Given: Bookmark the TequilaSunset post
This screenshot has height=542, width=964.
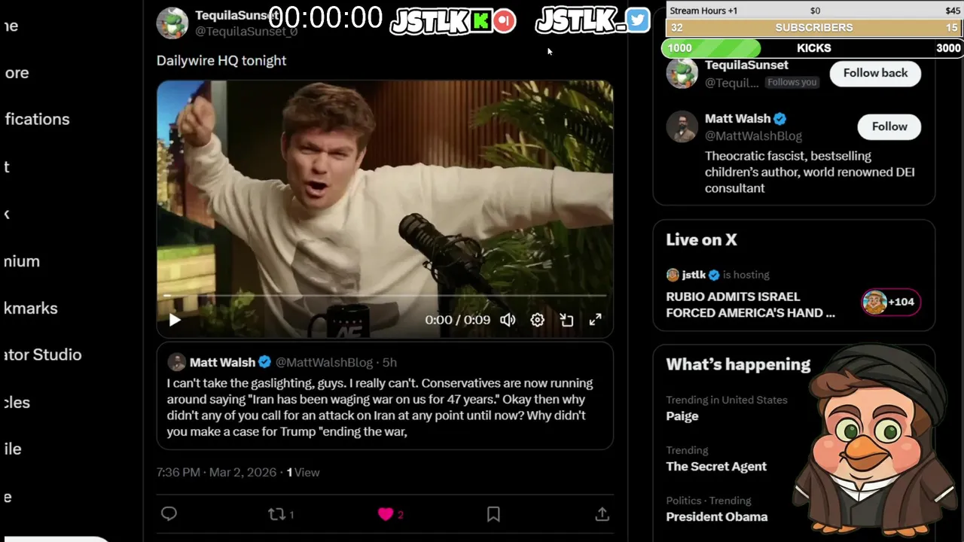Looking at the screenshot, I should (493, 514).
